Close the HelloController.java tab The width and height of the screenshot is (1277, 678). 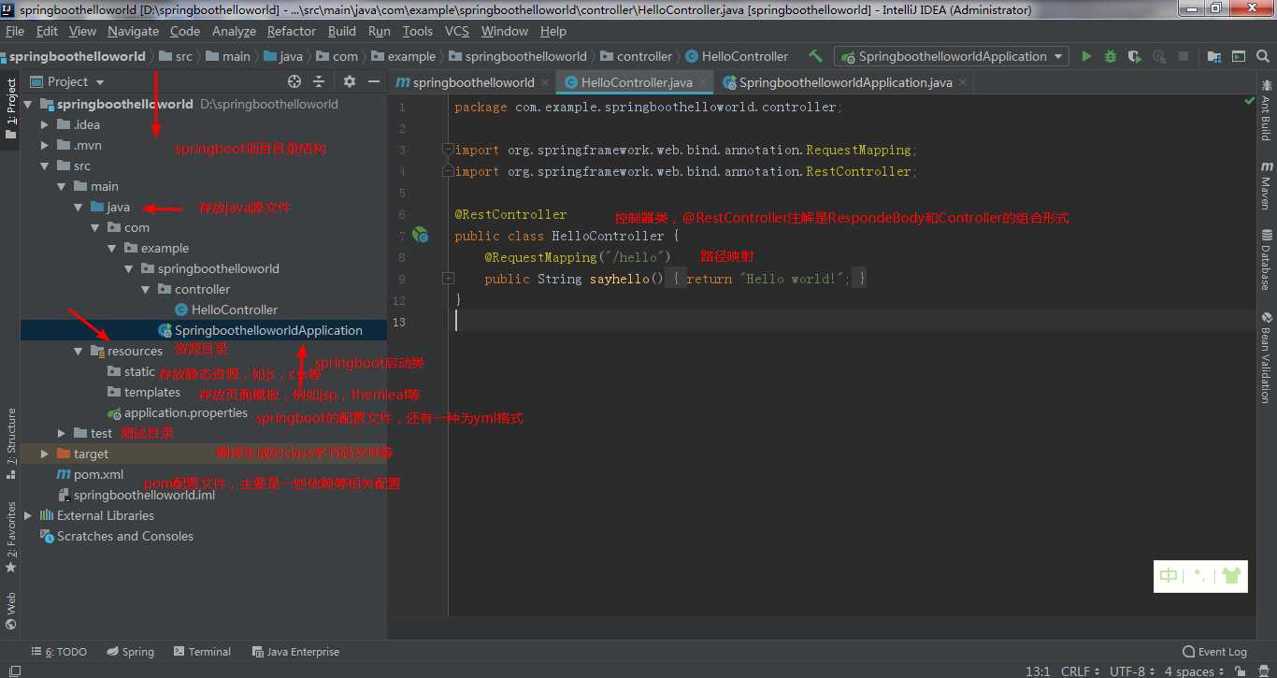[x=702, y=82]
